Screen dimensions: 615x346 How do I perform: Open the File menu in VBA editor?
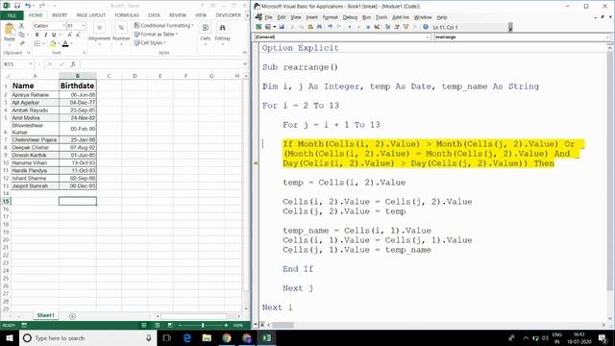point(268,17)
